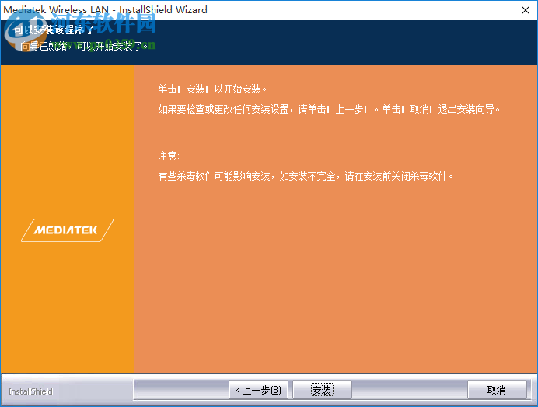The image size is (538, 407).
Task: Select the heading text 可以安装该程序了
Action: pos(54,30)
